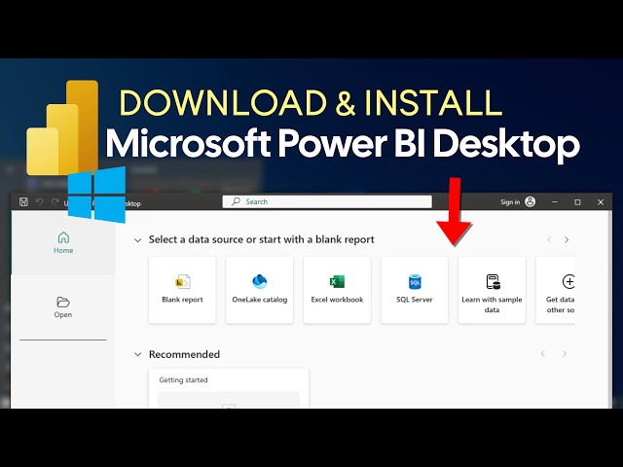Choose the SQL Server data source
Image resolution: width=623 pixels, height=467 pixels.
tap(415, 290)
